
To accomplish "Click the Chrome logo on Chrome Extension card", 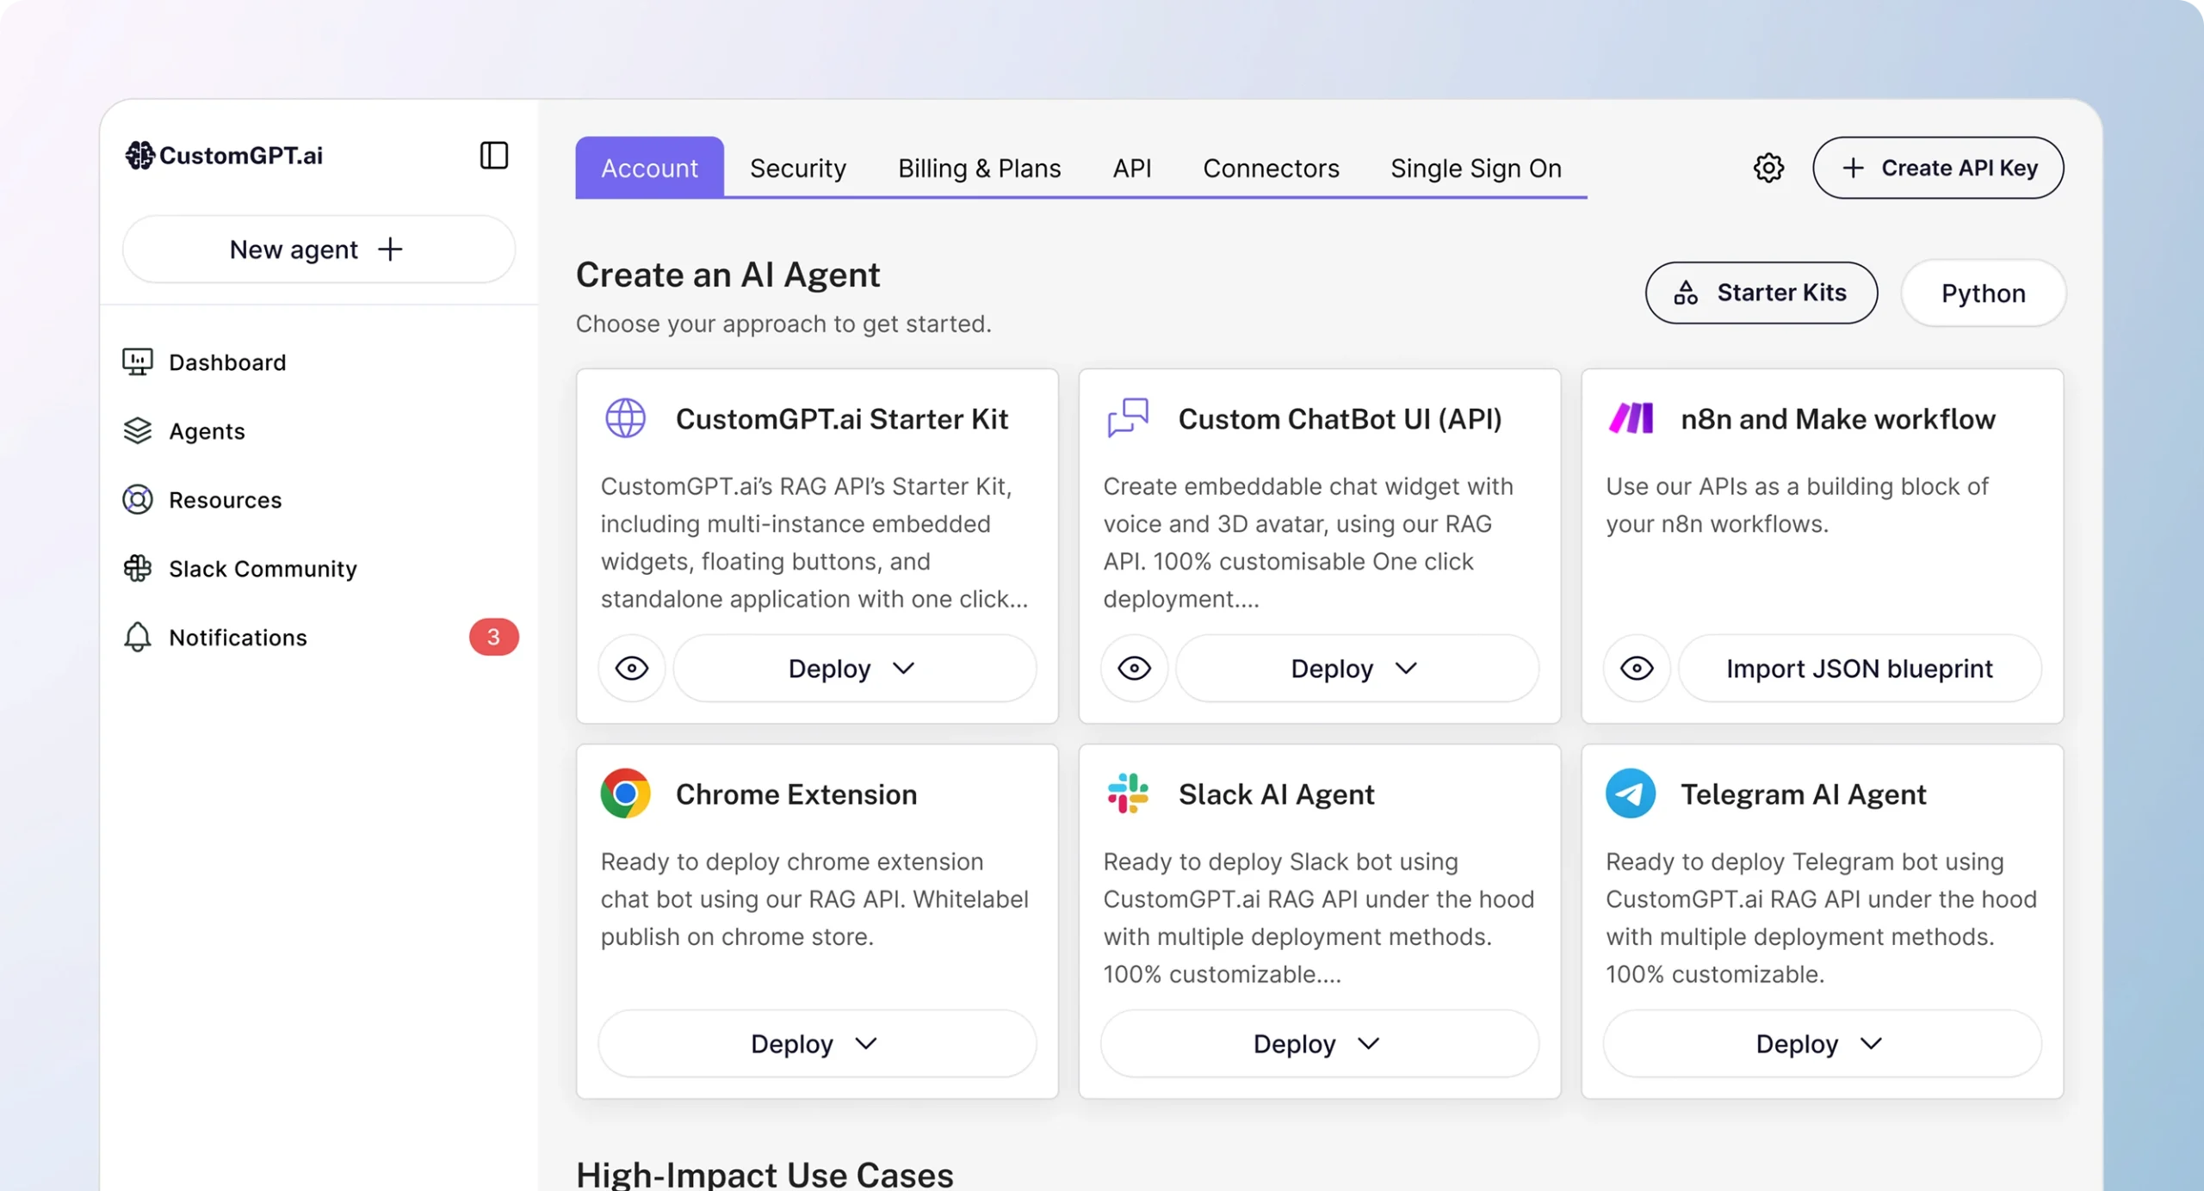I will point(625,793).
